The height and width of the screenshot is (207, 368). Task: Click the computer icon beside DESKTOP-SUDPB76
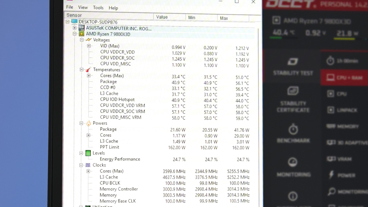tap(74, 22)
